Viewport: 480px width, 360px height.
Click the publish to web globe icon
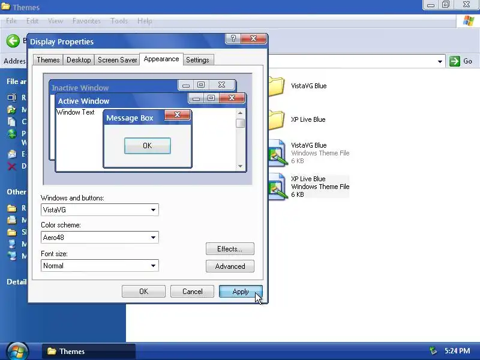(x=12, y=134)
